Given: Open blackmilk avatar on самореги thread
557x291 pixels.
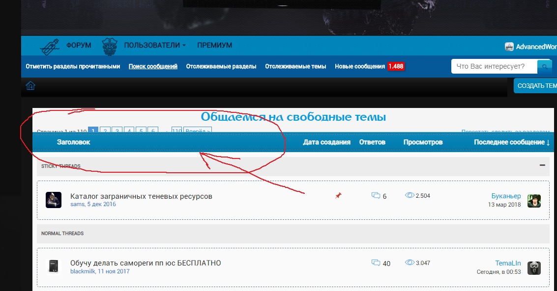Looking at the screenshot, I should click(x=54, y=266).
